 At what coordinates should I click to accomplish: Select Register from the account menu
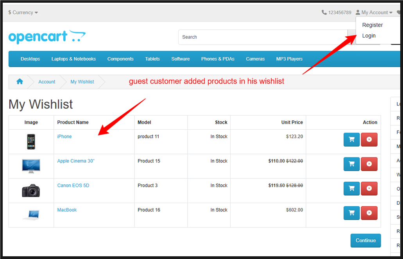(x=372, y=25)
